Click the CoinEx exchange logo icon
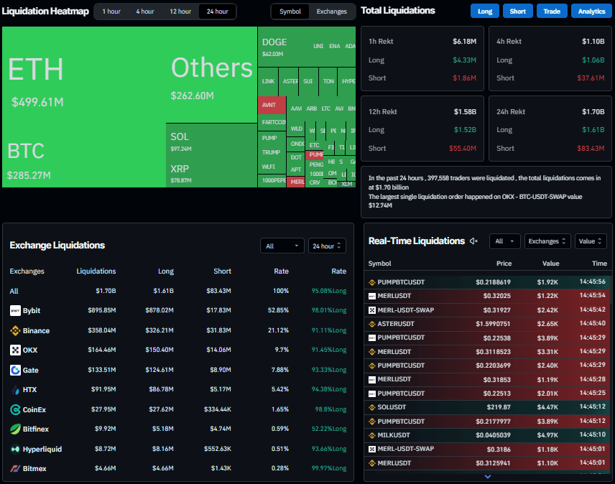 point(15,409)
